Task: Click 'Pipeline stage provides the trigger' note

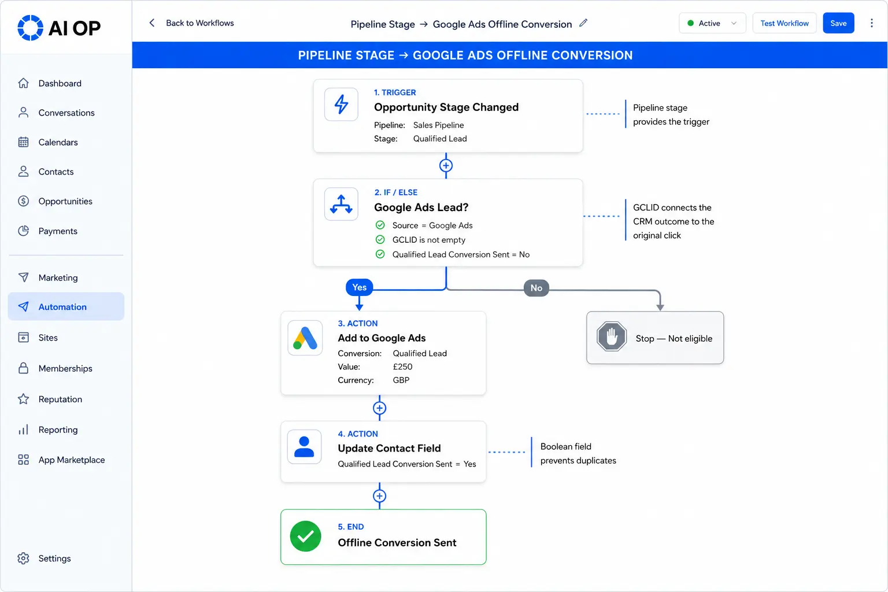Action: pos(671,114)
